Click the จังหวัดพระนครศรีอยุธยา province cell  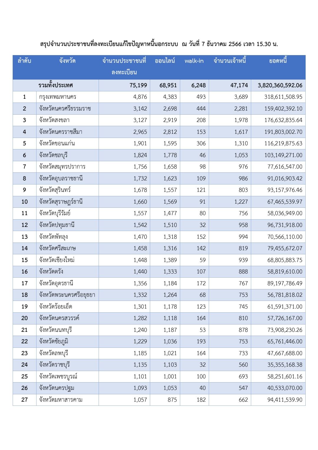pyautogui.click(x=67, y=295)
